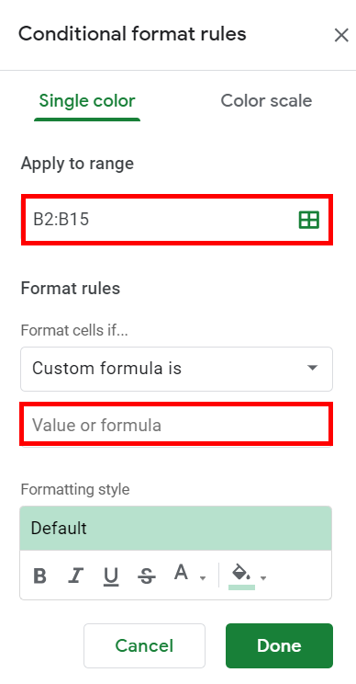Toggle strikethrough formatting style
356x684 pixels.
click(147, 576)
